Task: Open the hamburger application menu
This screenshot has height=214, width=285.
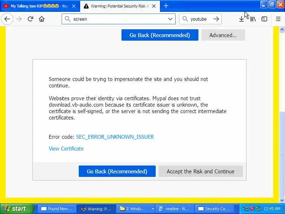Action: pyautogui.click(x=278, y=19)
